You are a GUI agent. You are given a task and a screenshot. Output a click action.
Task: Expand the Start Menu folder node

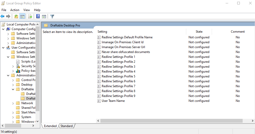[13, 113]
